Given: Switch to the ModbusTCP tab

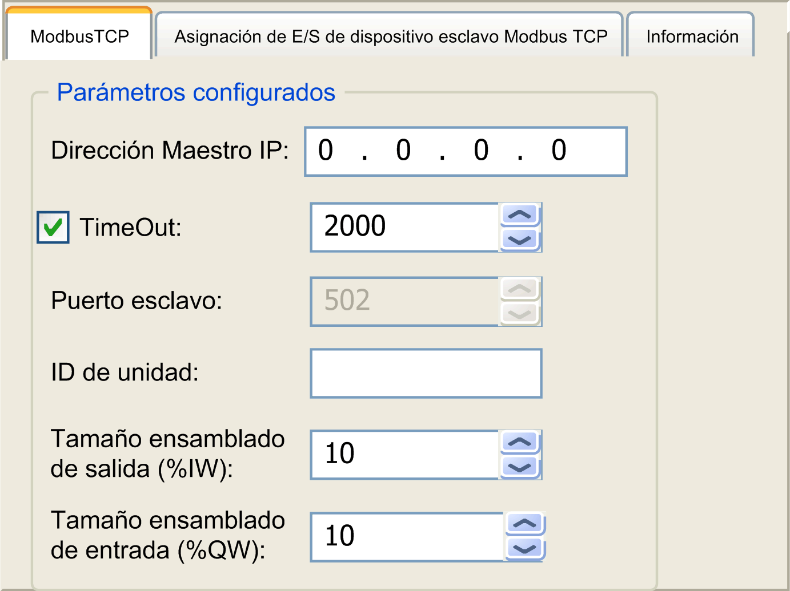Looking at the screenshot, I should point(79,37).
